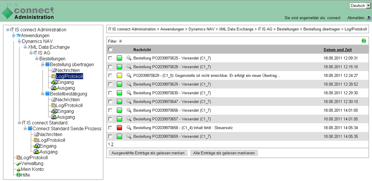The image size is (372, 181).
Task: Open magnifier for Bestellung PO2039870647 entry
Action: [x=129, y=102]
